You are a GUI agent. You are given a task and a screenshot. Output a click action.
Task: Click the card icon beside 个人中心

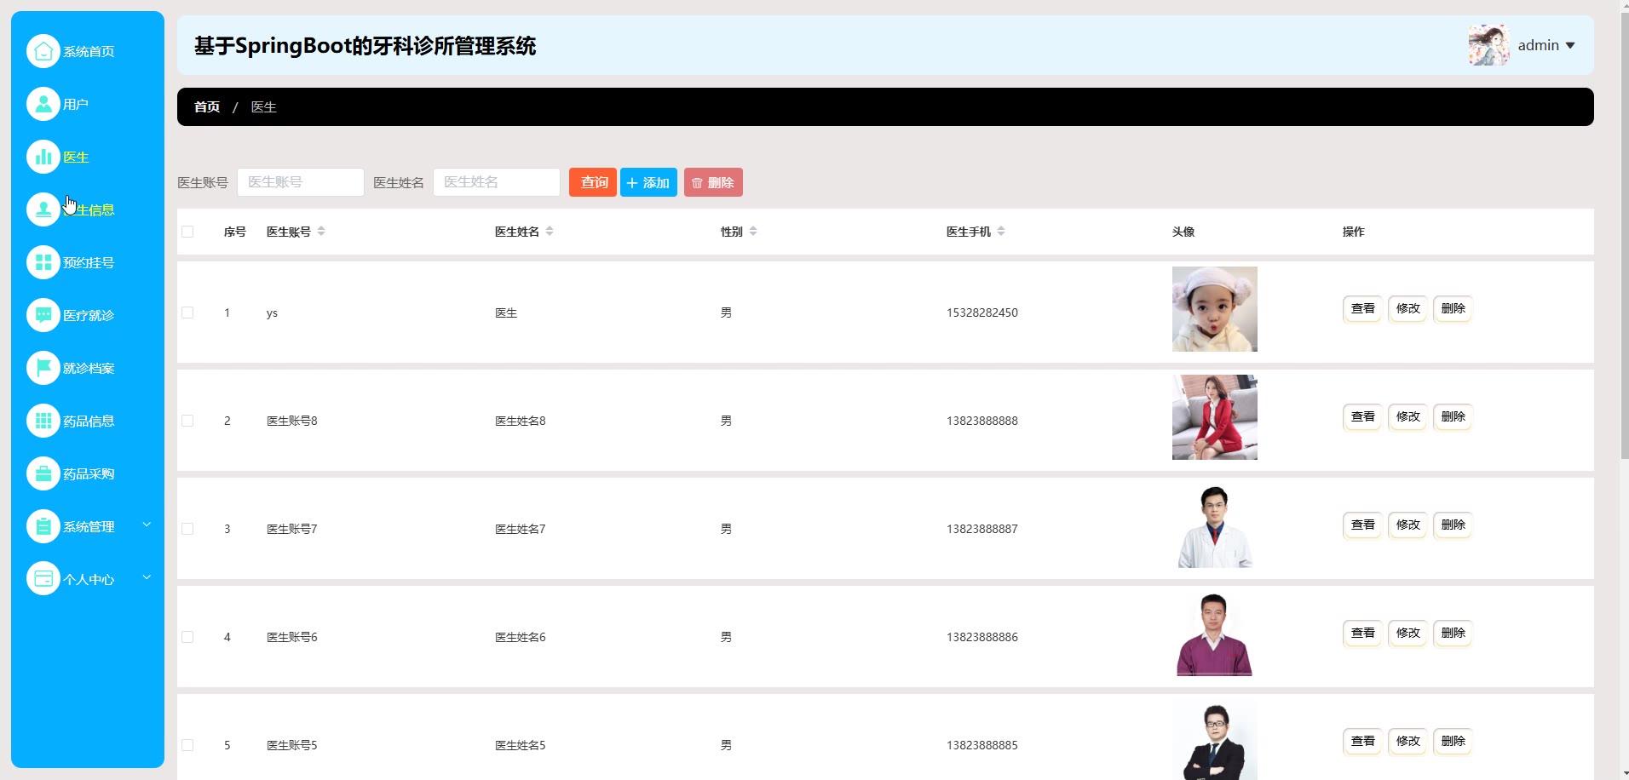[x=43, y=579]
